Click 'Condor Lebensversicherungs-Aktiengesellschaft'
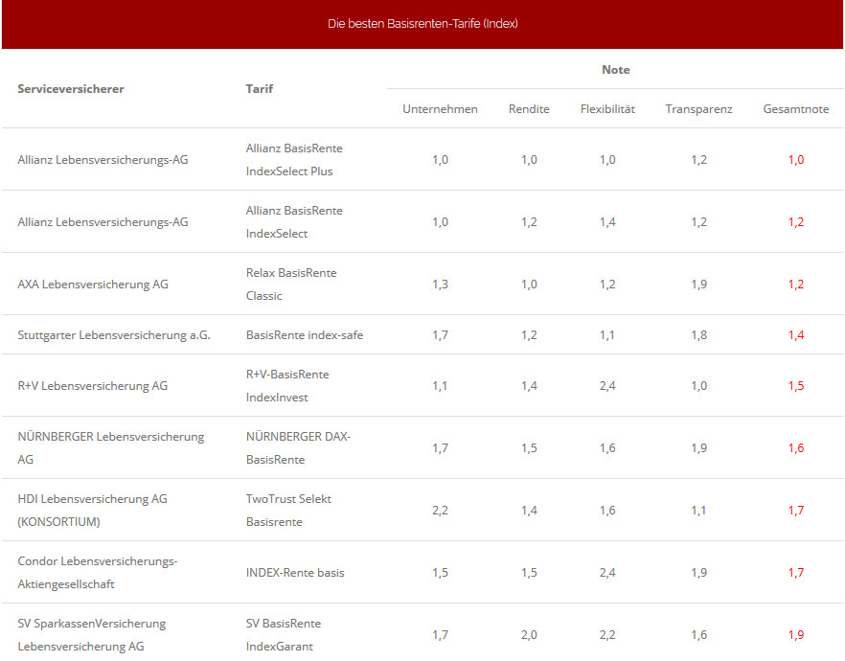 point(97,573)
